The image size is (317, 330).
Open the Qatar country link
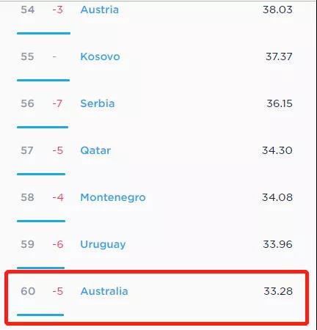95,150
